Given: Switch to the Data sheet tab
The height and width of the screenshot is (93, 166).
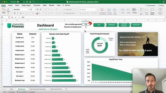Looking at the screenshot, I should [x=11, y=89].
